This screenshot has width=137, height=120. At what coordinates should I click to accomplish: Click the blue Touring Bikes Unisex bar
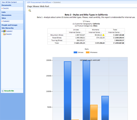coord(105,108)
